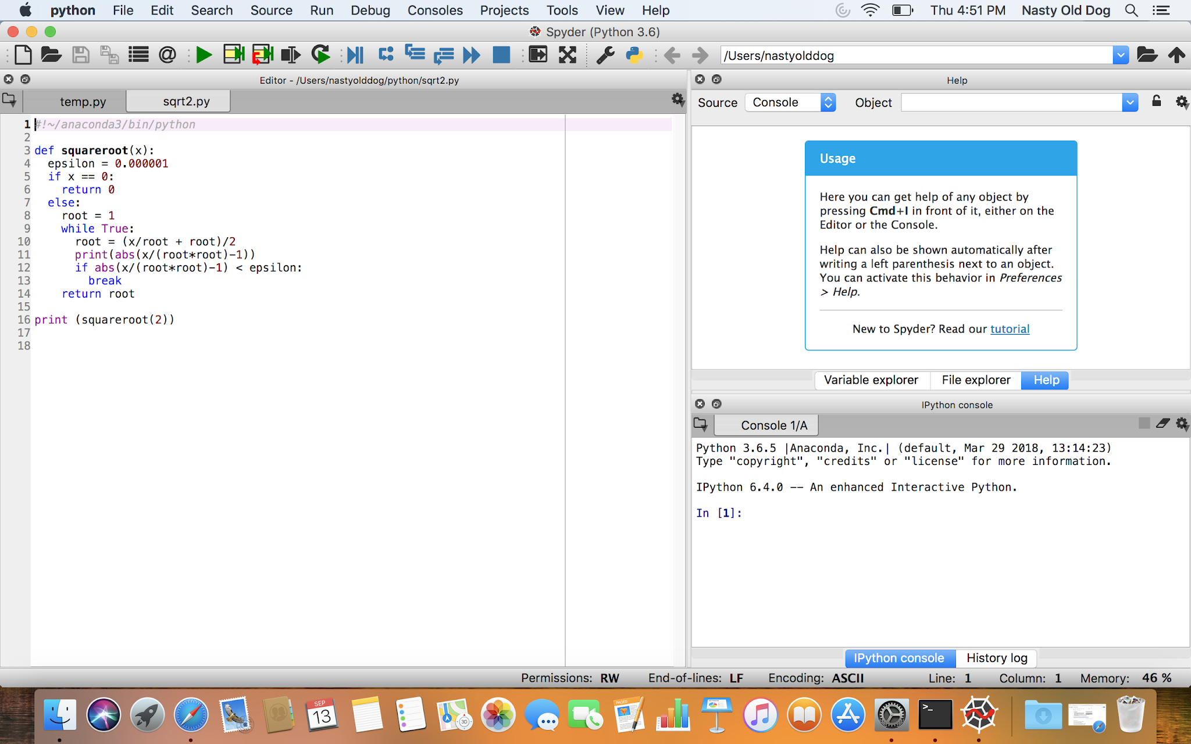Click the blue Stop debugging square
The image size is (1191, 744).
tap(501, 55)
